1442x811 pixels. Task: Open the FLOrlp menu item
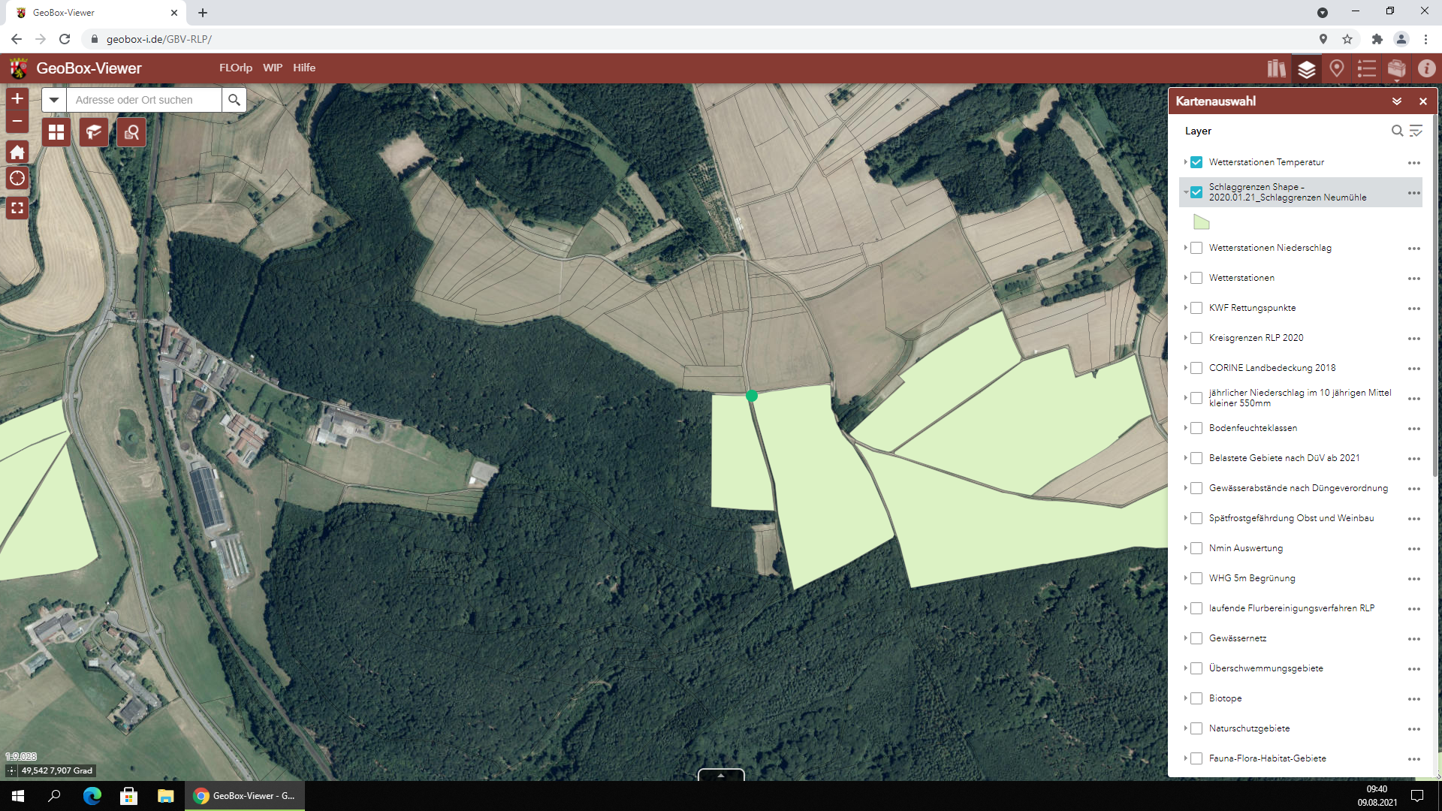pyautogui.click(x=235, y=68)
